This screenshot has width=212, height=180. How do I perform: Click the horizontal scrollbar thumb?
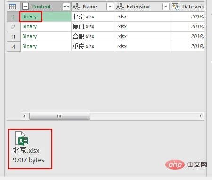(x=59, y=116)
